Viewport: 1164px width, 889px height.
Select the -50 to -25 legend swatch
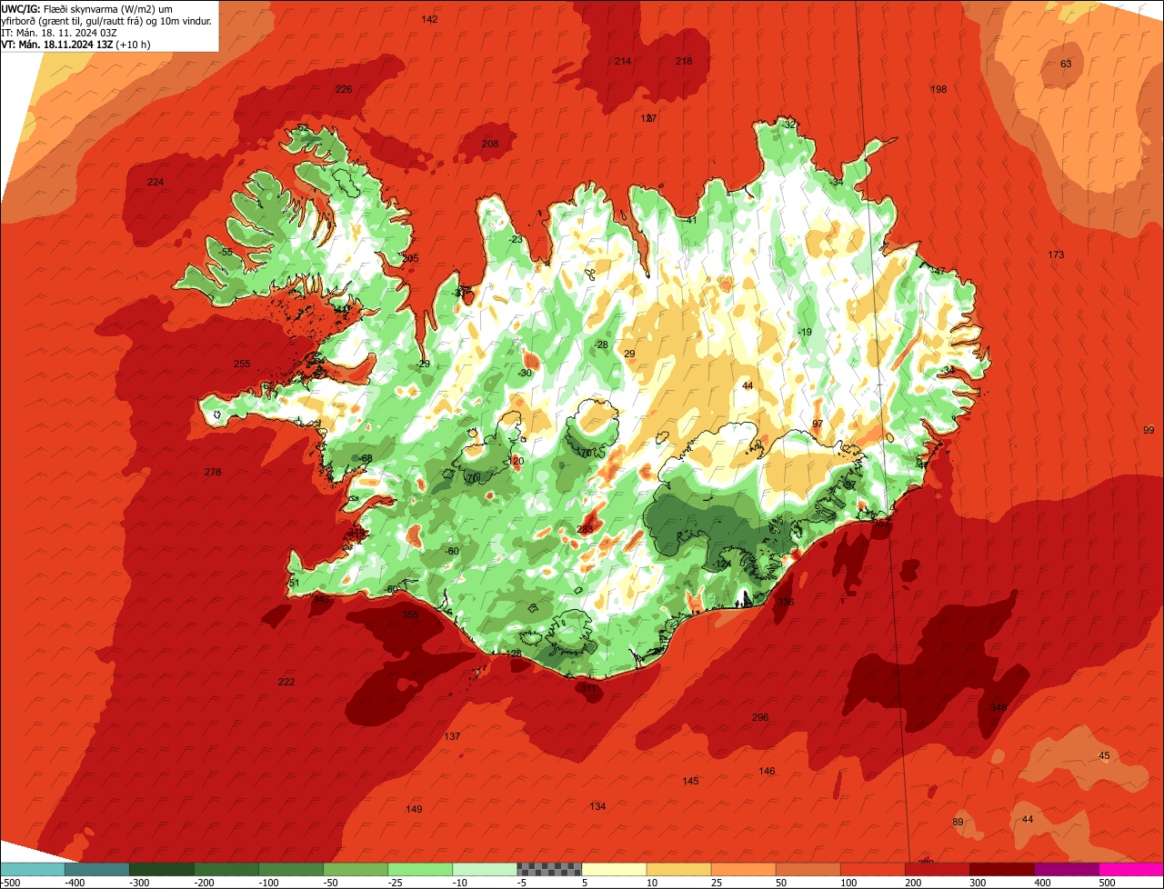[x=356, y=869]
